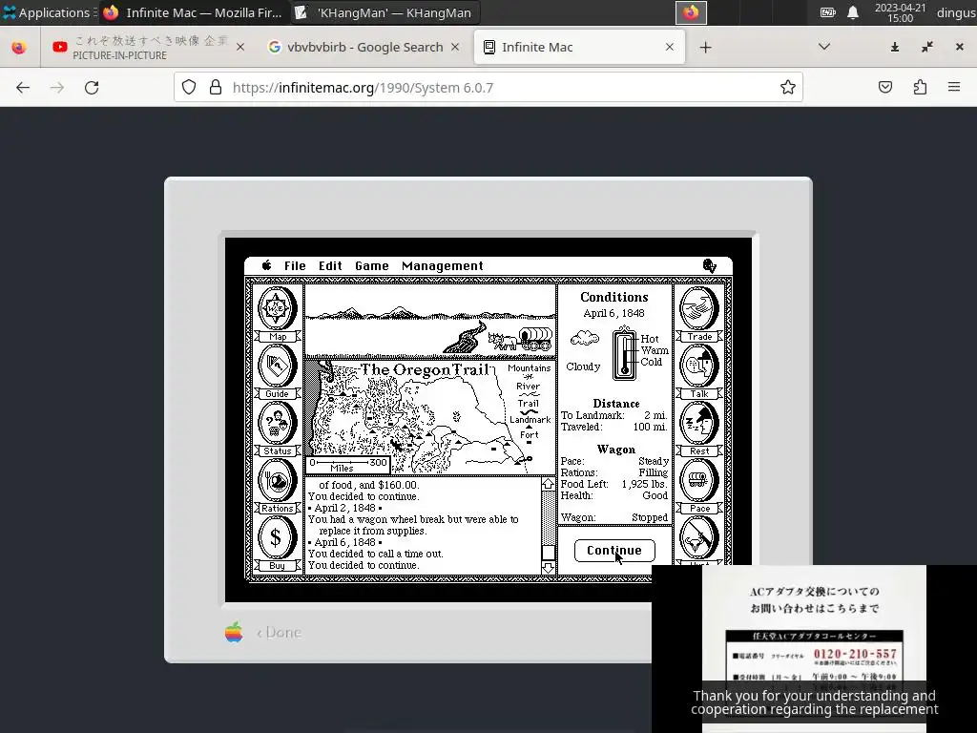Click the 'To Landmark: 2 mi.' line
Screen dimensions: 977x733
[613, 415]
